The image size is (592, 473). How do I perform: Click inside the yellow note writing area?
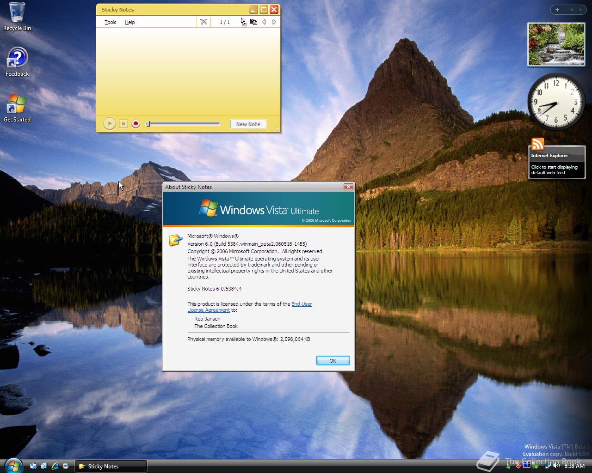(188, 71)
